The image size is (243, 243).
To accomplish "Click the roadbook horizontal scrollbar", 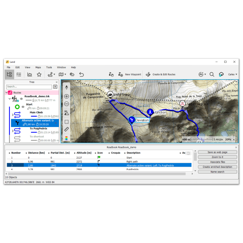I will coord(97,174).
